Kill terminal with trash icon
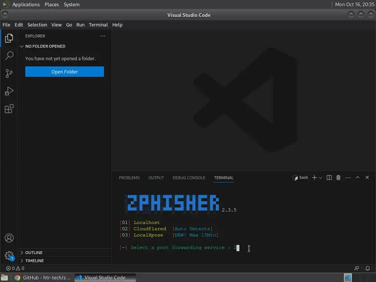 point(338,178)
